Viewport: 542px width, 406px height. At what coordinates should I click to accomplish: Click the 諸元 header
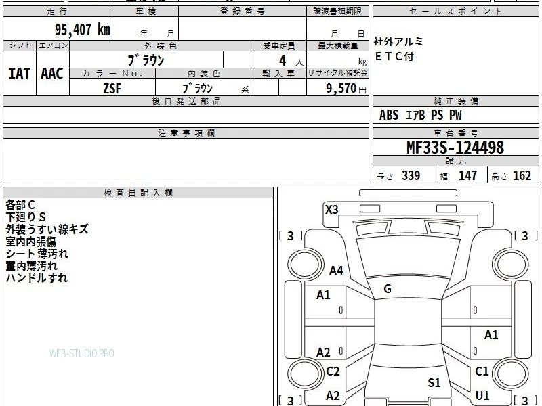[x=455, y=161]
